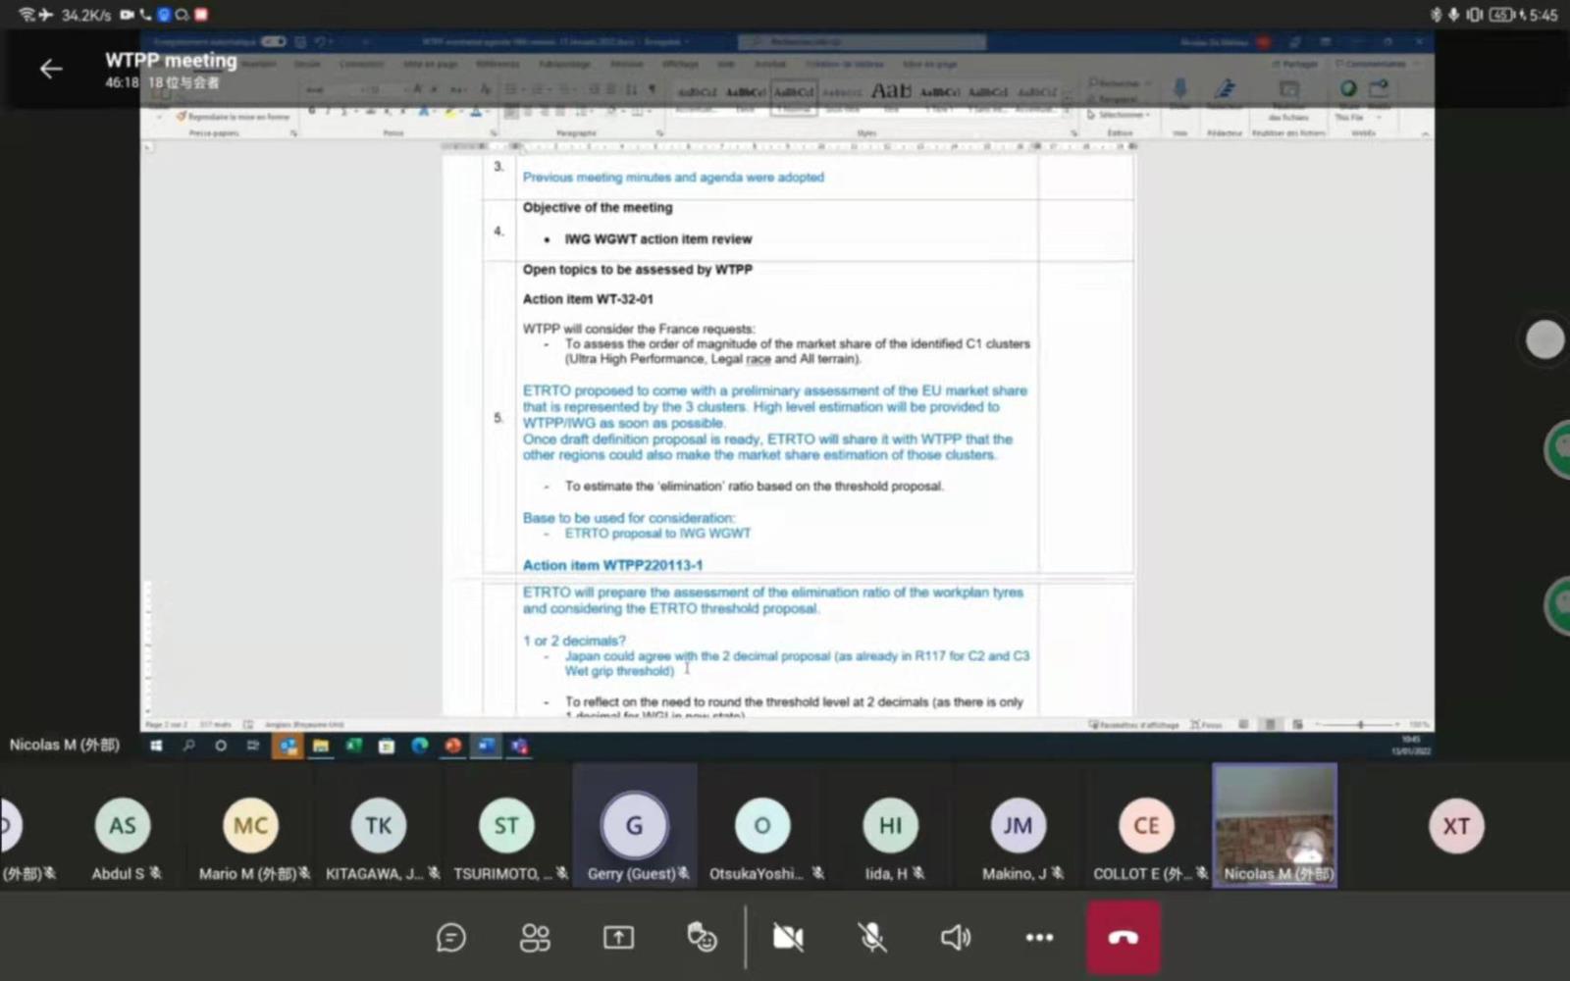Viewport: 1570px width, 981px height.
Task: Select Abdul S participant avatar
Action: [x=123, y=827]
